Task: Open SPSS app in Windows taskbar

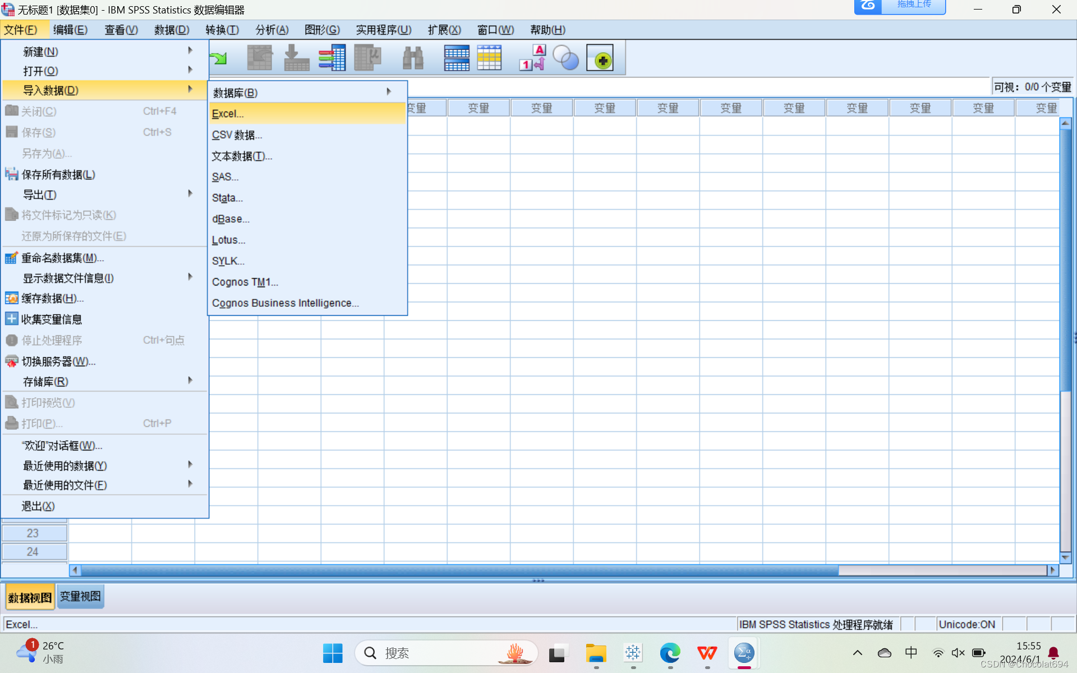Action: click(x=744, y=653)
